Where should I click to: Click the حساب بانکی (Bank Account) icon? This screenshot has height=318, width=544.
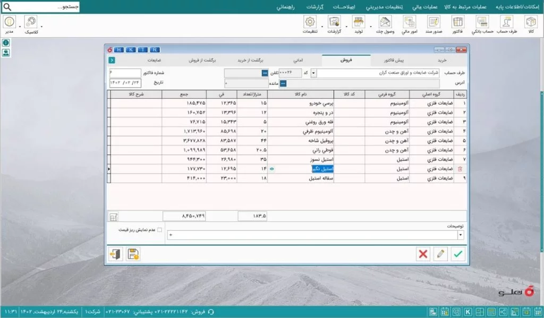(482, 22)
